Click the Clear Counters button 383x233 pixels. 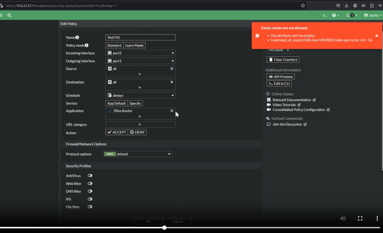click(283, 59)
